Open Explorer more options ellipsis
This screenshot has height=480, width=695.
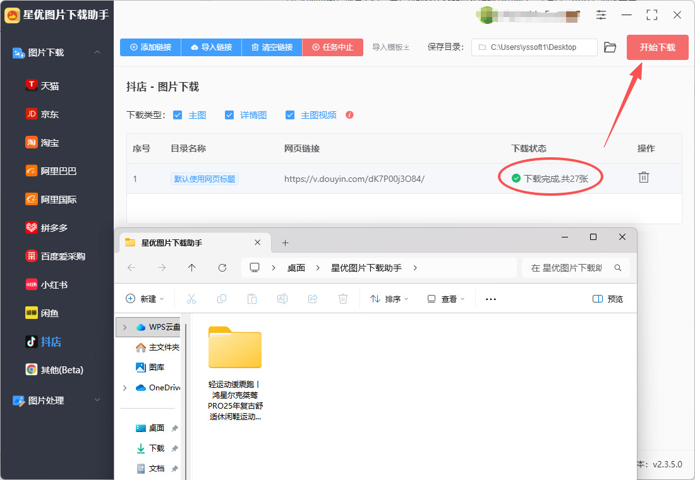pos(491,299)
